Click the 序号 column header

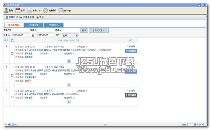click(x=6, y=40)
